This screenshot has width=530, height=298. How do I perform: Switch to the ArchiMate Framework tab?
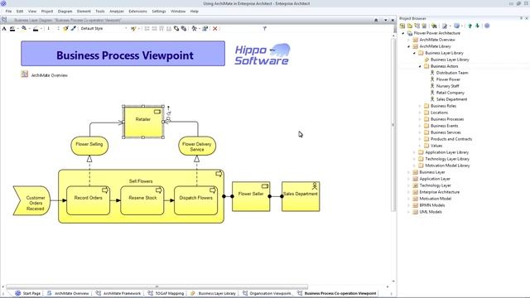click(x=118, y=293)
